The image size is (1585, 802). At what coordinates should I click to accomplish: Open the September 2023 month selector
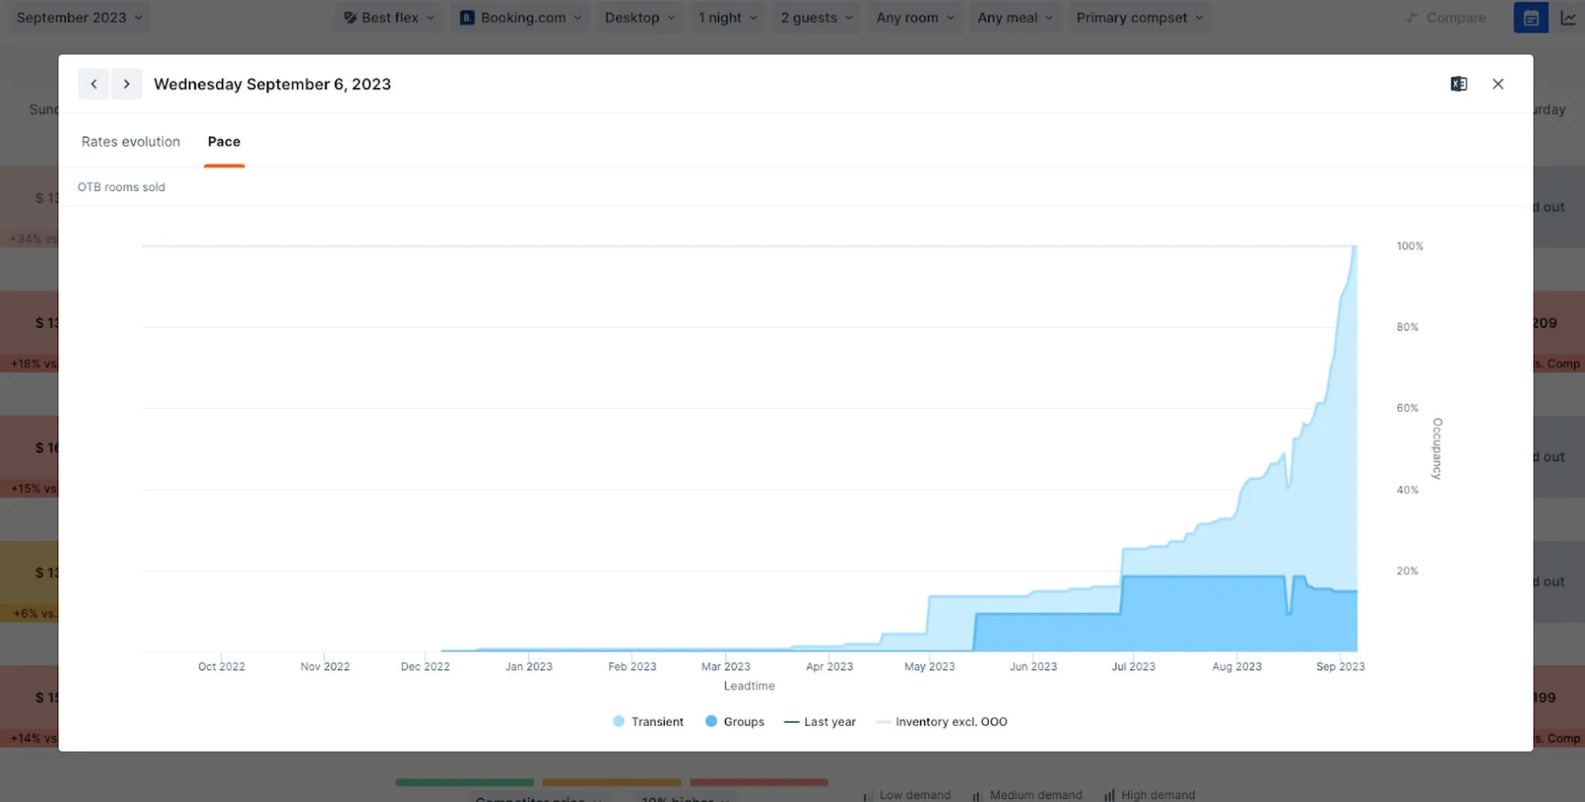(x=77, y=17)
